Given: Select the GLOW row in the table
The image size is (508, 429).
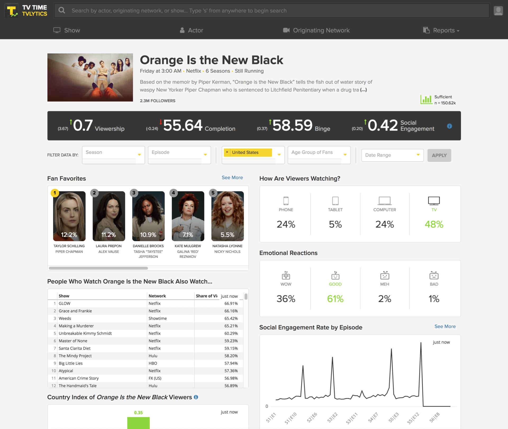Looking at the screenshot, I should 146,303.
